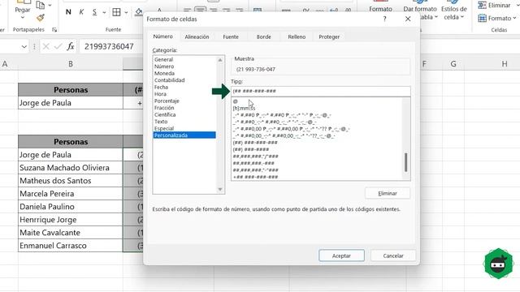Switch to the Fuente tab
Screen dimensions: 520x292
tap(231, 36)
